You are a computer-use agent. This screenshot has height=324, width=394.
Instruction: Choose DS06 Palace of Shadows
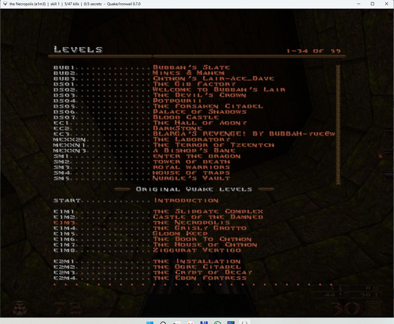tap(150, 112)
